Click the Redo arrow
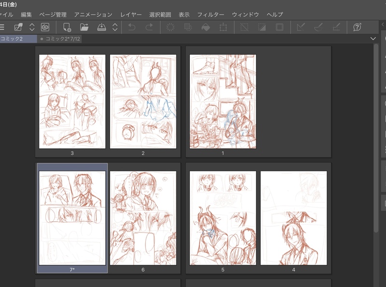Viewport: 386px width, 287px height. (149, 27)
